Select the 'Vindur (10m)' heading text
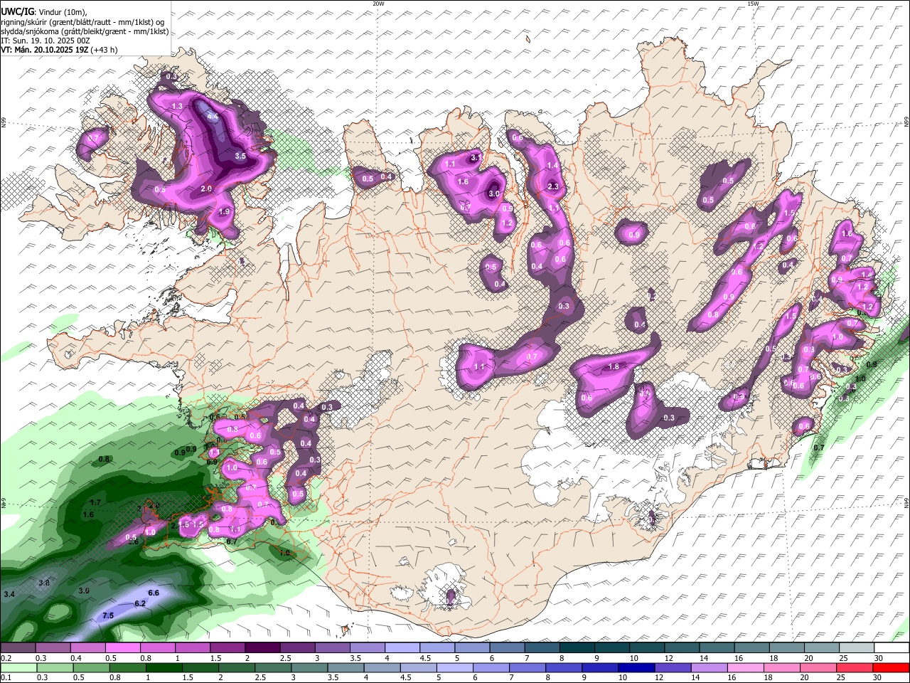Screen dimensions: 910x683 (60, 12)
